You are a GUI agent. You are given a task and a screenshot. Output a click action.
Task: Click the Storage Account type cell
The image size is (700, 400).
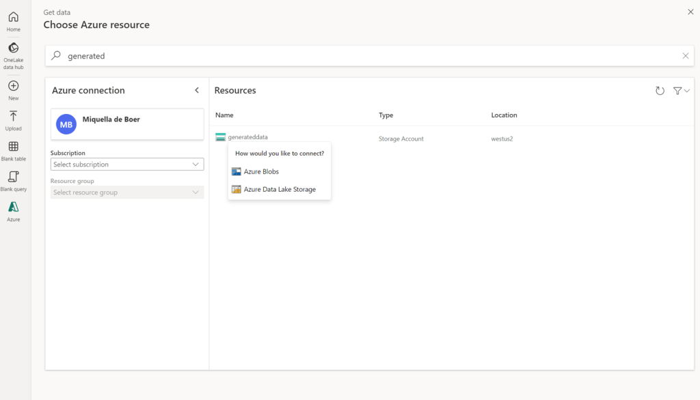tap(401, 139)
